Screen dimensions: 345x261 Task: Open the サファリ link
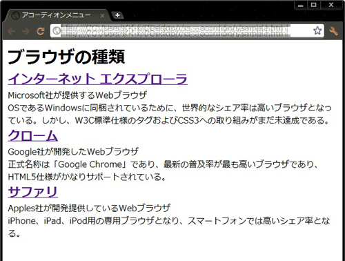[x=32, y=191]
